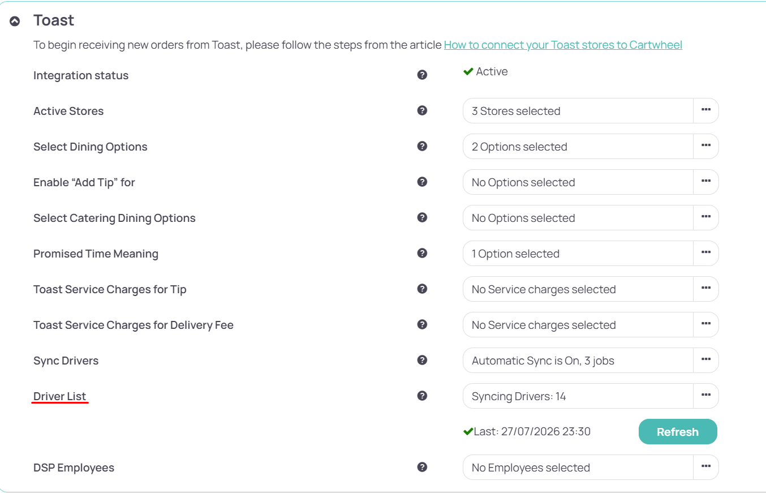
Task: Show help for Driver List
Action: point(422,396)
